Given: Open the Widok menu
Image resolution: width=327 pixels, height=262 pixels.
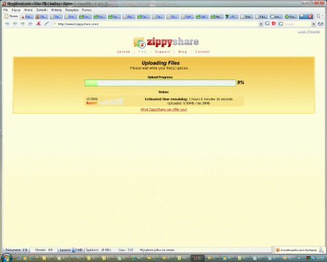Looking at the screenshot, I should pyautogui.click(x=28, y=10).
